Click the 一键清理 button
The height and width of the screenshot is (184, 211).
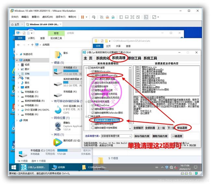[177, 136]
